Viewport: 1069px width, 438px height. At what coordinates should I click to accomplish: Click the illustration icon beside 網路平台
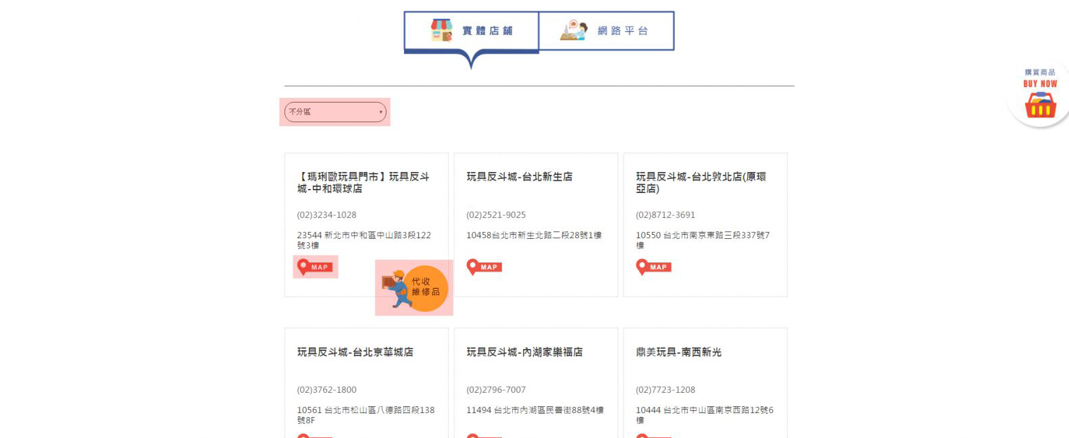coord(574,30)
